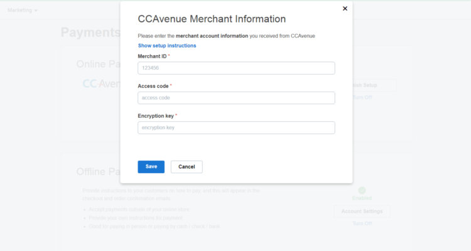Select the Encryption key text box

pyautogui.click(x=236, y=127)
